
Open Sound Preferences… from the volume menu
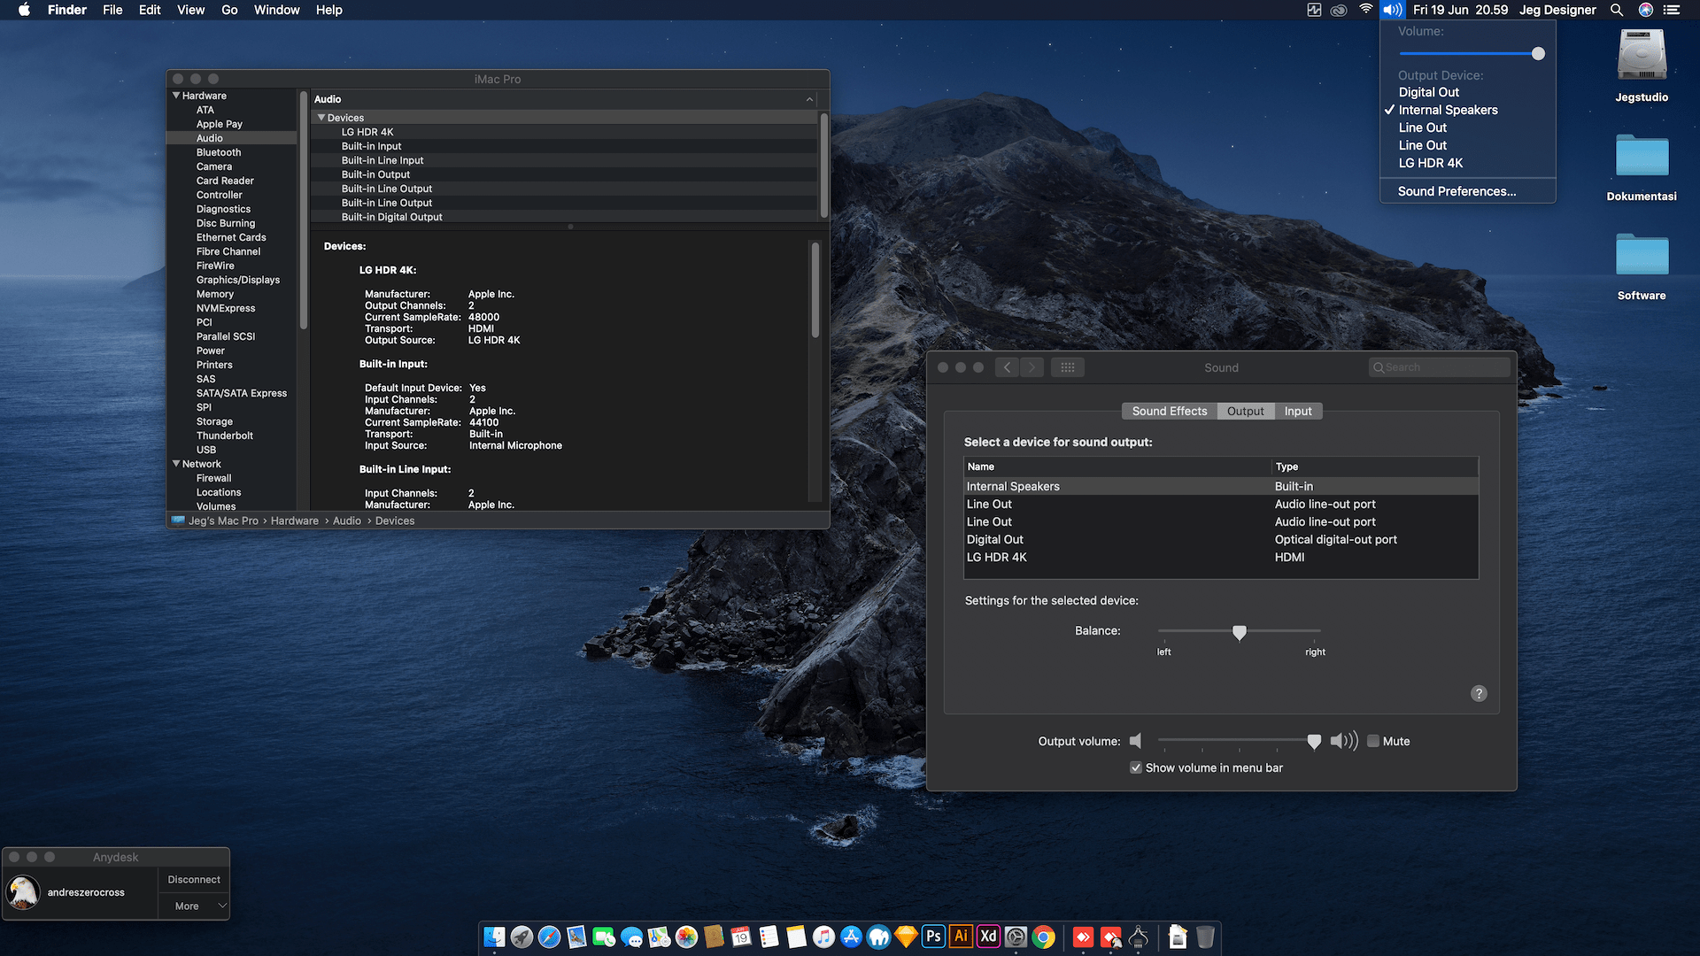tap(1457, 191)
